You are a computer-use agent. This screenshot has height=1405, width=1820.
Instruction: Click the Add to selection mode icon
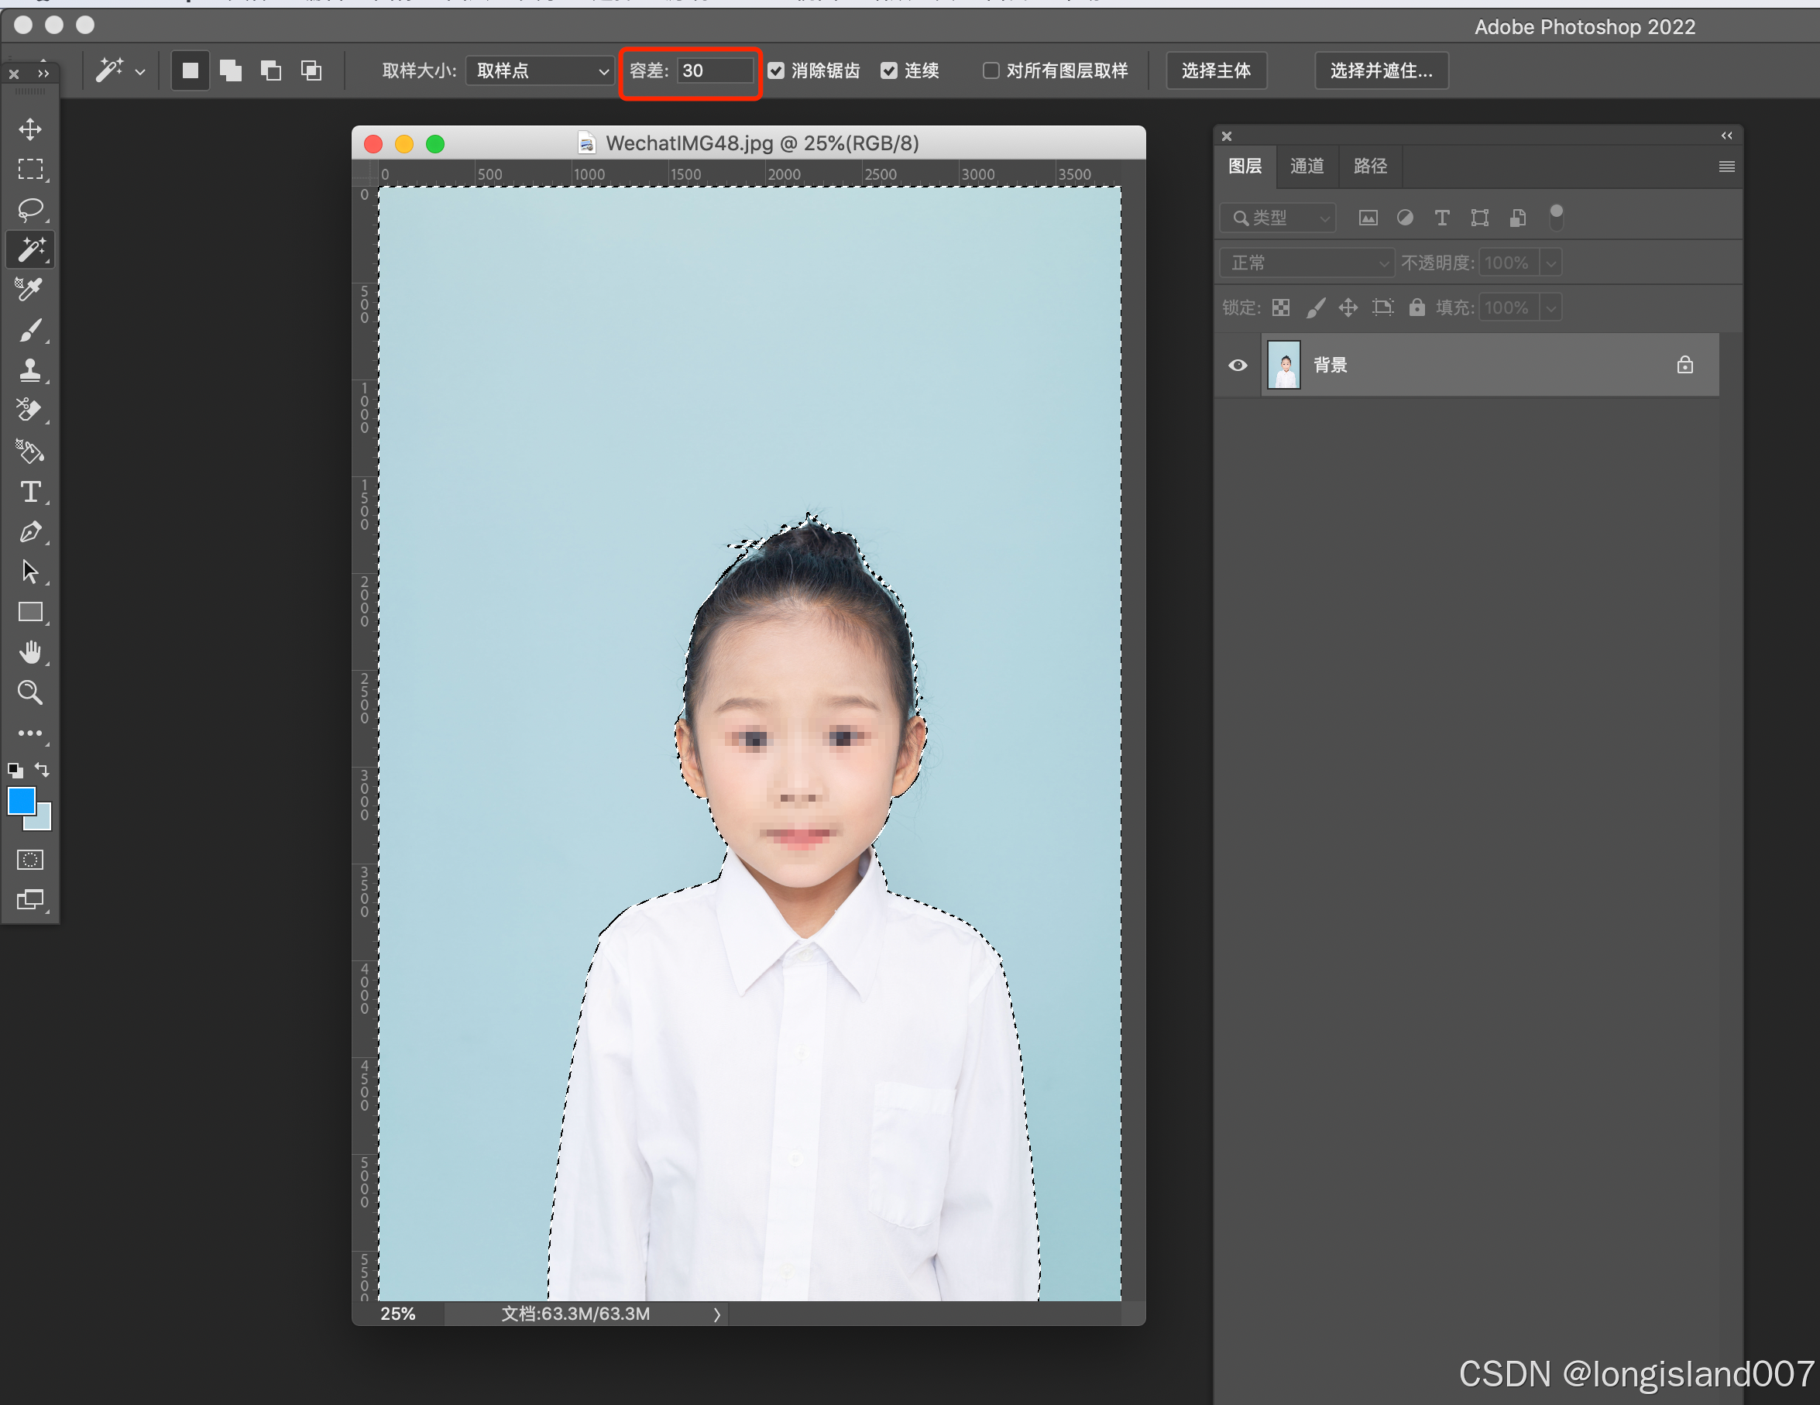pyautogui.click(x=231, y=70)
